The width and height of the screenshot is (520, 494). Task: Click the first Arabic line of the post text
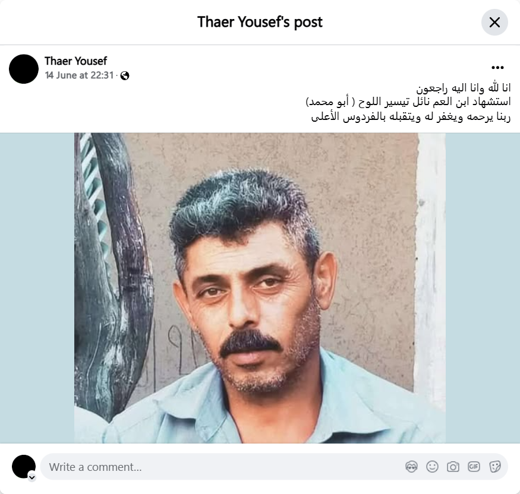[x=464, y=88]
